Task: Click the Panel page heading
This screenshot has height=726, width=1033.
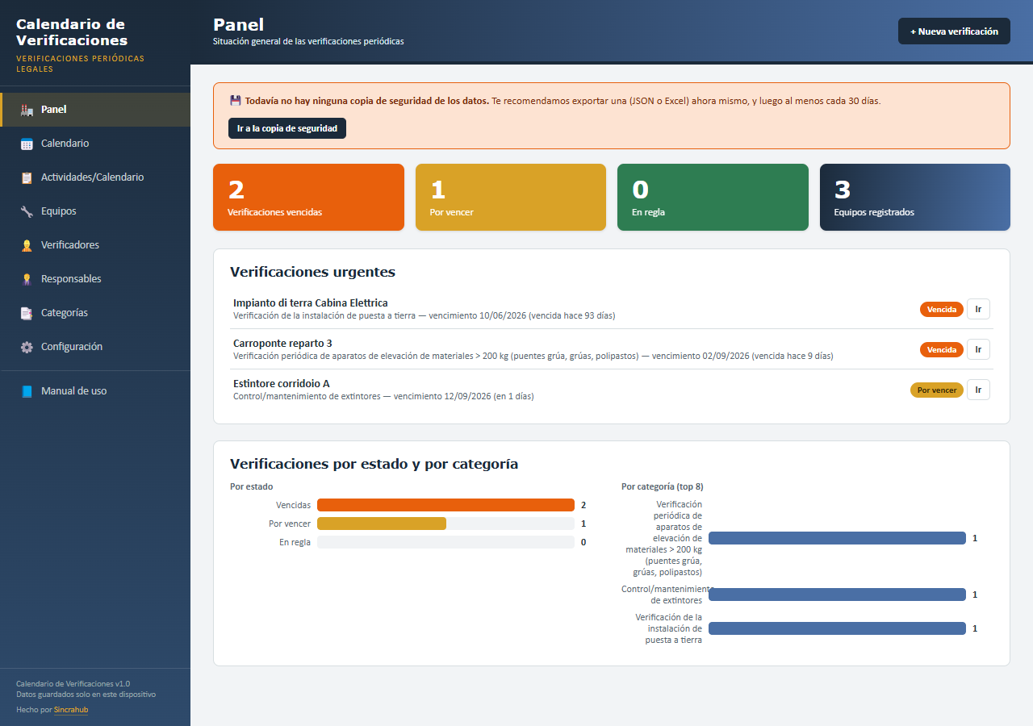Action: click(x=238, y=25)
